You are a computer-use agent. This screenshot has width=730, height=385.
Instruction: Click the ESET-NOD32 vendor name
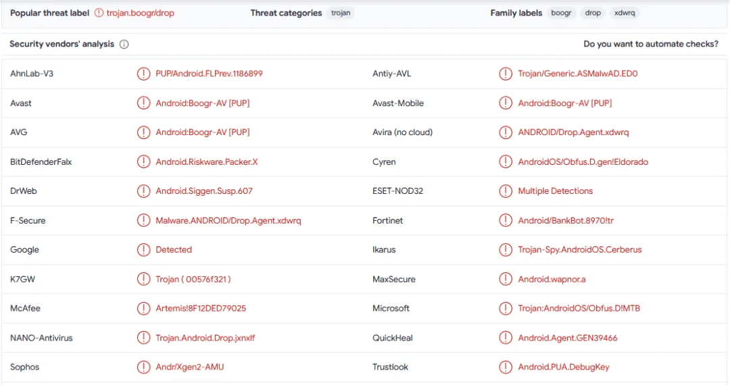pos(397,191)
